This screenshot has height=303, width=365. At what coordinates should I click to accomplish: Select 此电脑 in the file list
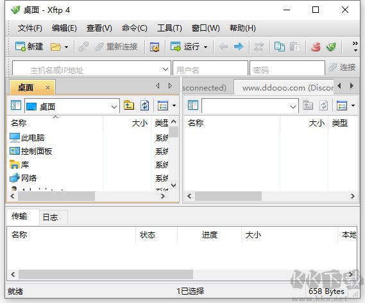27,138
